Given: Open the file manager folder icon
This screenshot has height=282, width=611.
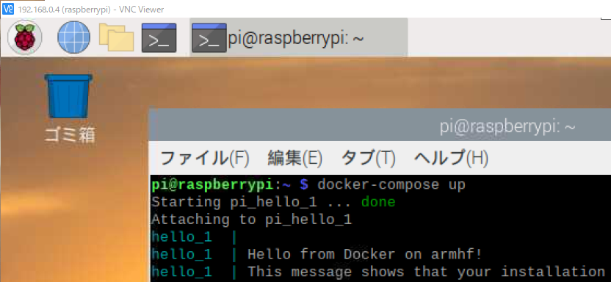Looking at the screenshot, I should [117, 37].
